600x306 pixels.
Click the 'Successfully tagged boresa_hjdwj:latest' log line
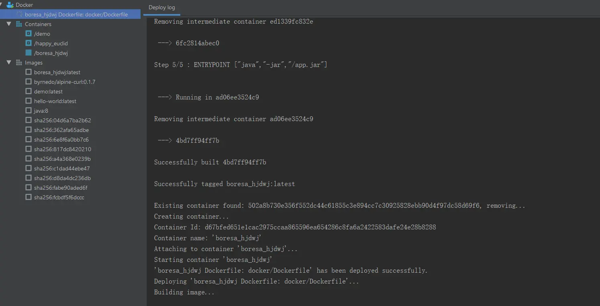[x=224, y=184]
